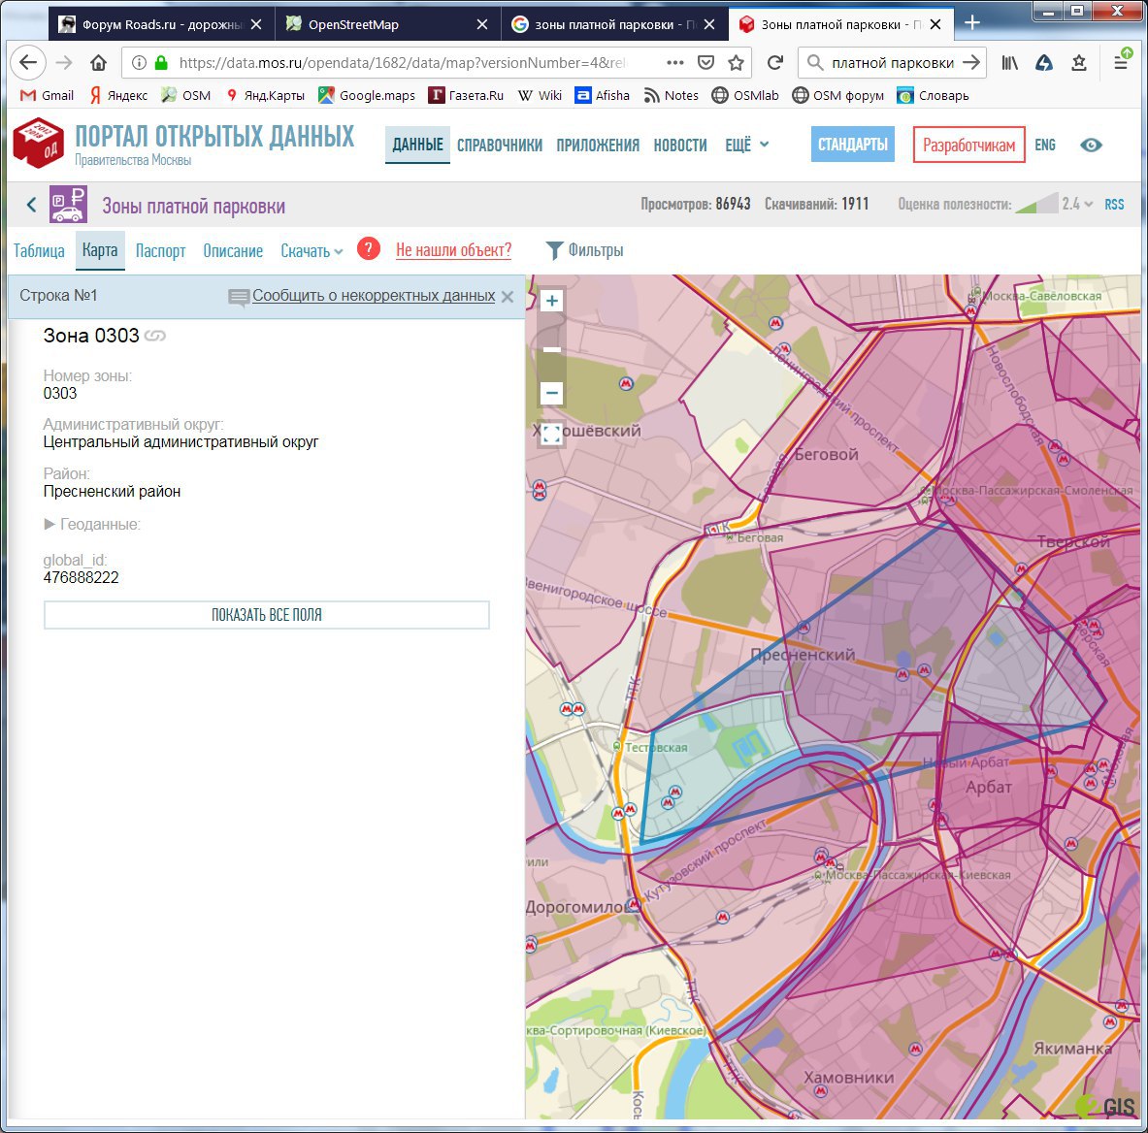Open the Паспорт tab
1148x1133 pixels.
[x=160, y=251]
